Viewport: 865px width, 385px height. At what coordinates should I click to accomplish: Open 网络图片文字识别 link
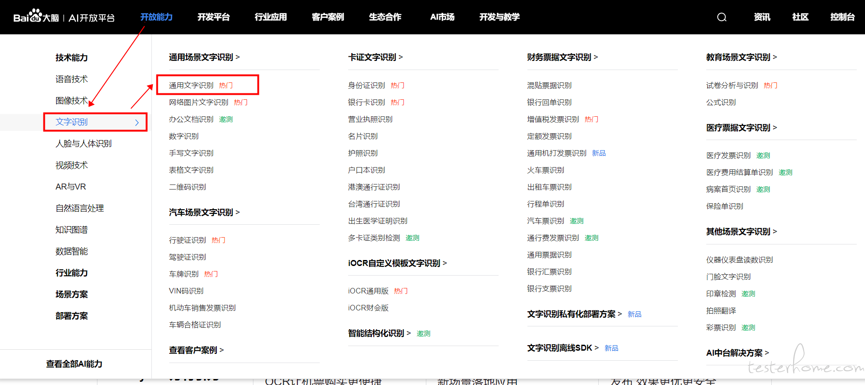click(x=199, y=103)
